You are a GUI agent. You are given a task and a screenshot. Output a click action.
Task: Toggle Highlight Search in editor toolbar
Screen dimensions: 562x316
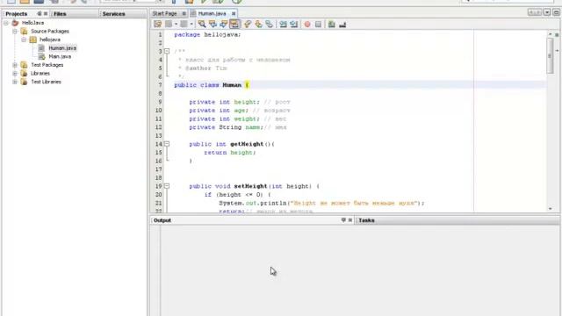pyautogui.click(x=234, y=24)
